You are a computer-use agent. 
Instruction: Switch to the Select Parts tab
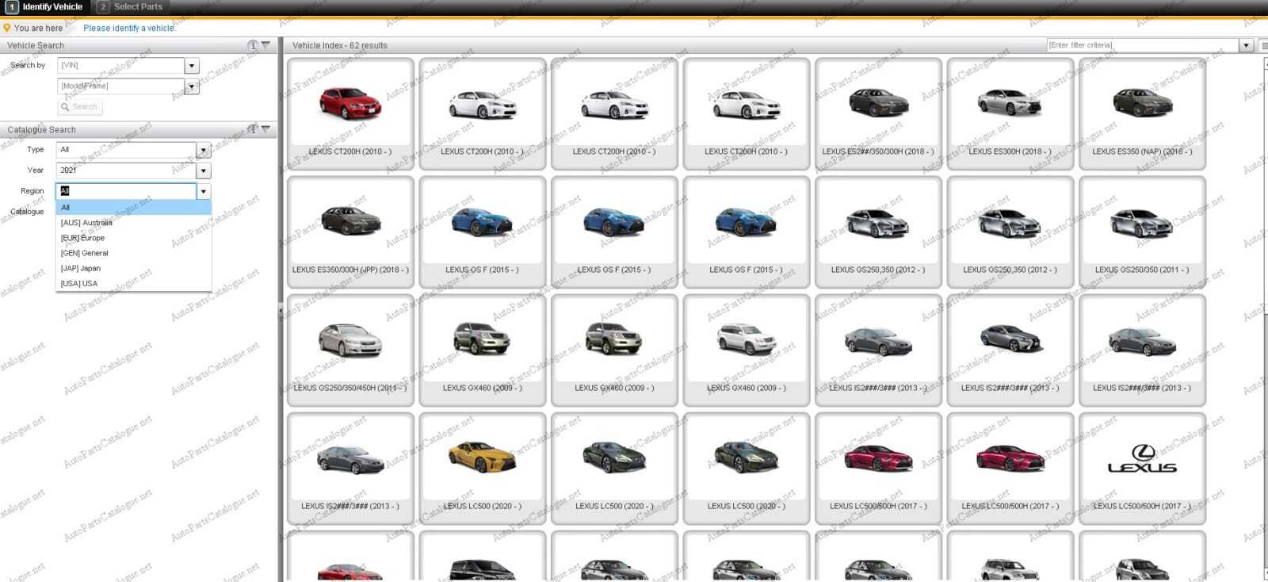pos(131,6)
